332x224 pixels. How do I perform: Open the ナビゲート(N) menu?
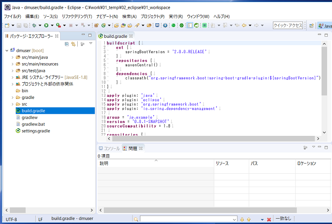pyautogui.click(x=107, y=17)
